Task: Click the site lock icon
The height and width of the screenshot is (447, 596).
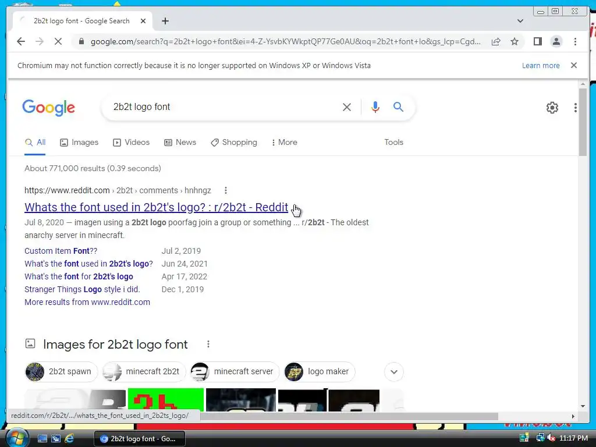Action: (x=81, y=41)
